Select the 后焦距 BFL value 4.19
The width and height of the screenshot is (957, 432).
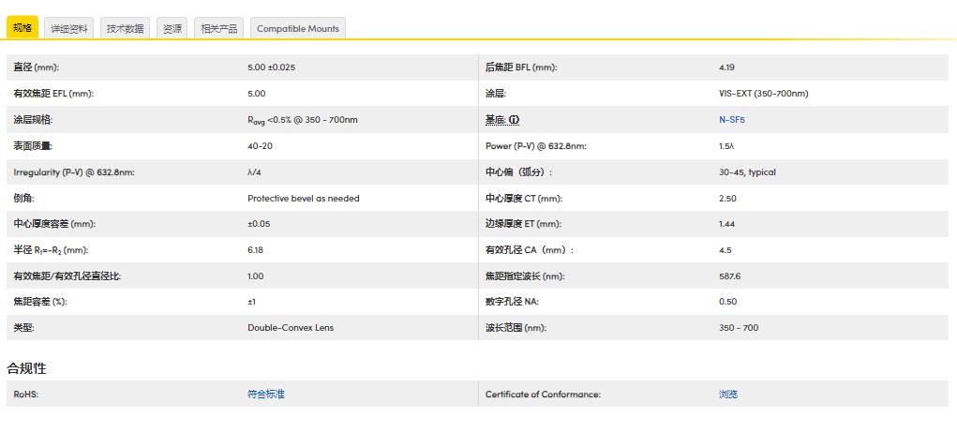[727, 67]
